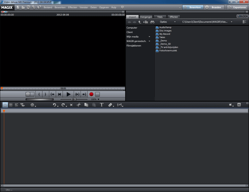Select the Import tab in Media Pool
This screenshot has height=192, width=249.
(132, 17)
